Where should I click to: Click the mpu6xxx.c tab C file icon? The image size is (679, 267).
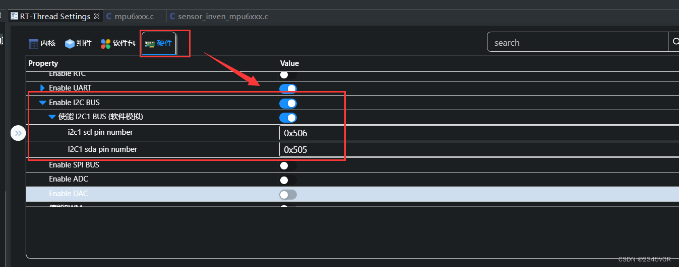109,17
